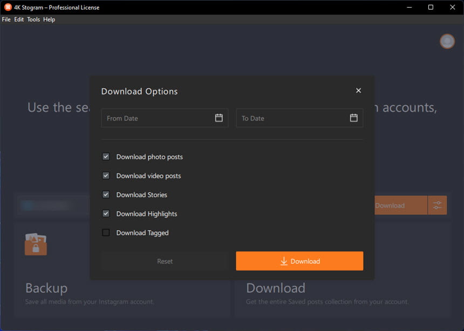464x331 pixels.
Task: Click into the To Date field
Action: [x=299, y=118]
